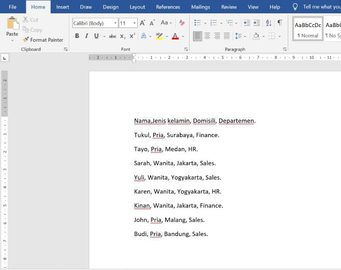Open borders dropdown arrow
The width and height of the screenshot is (341, 270).
click(x=280, y=37)
